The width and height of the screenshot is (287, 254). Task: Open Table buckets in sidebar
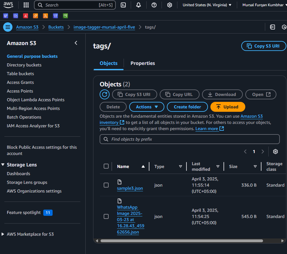pos(20,74)
